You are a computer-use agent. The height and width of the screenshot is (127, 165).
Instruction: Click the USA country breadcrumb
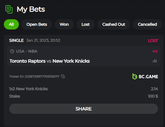20,51
